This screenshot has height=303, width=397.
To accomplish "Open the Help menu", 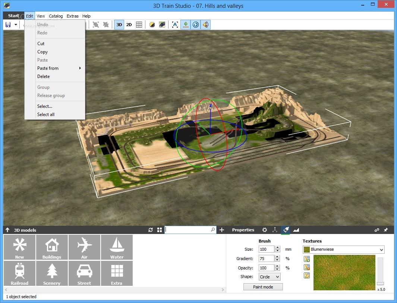I will [x=86, y=16].
